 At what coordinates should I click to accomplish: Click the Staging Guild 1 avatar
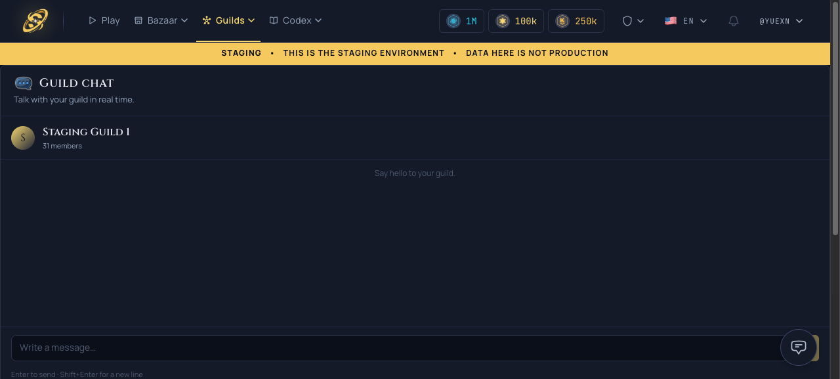pos(23,138)
